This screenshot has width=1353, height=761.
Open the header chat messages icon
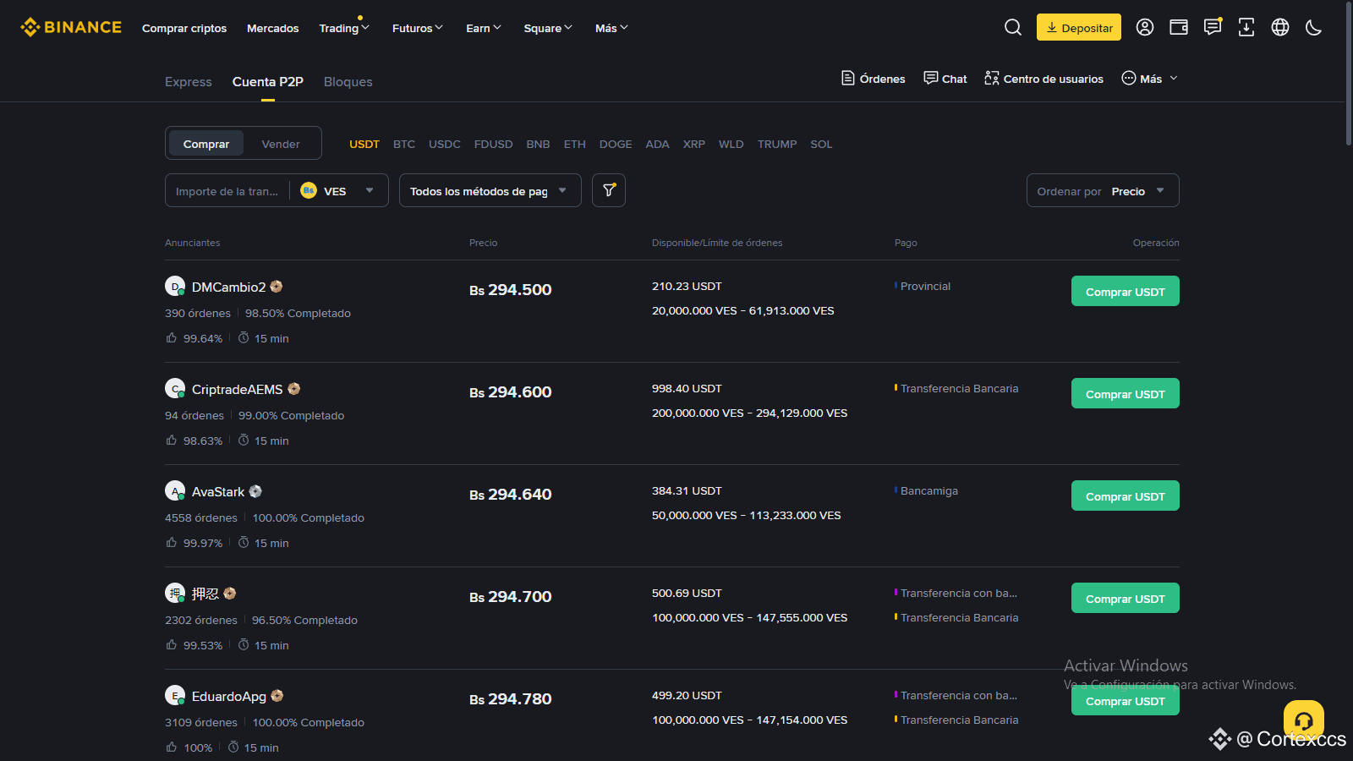pos(1213,27)
